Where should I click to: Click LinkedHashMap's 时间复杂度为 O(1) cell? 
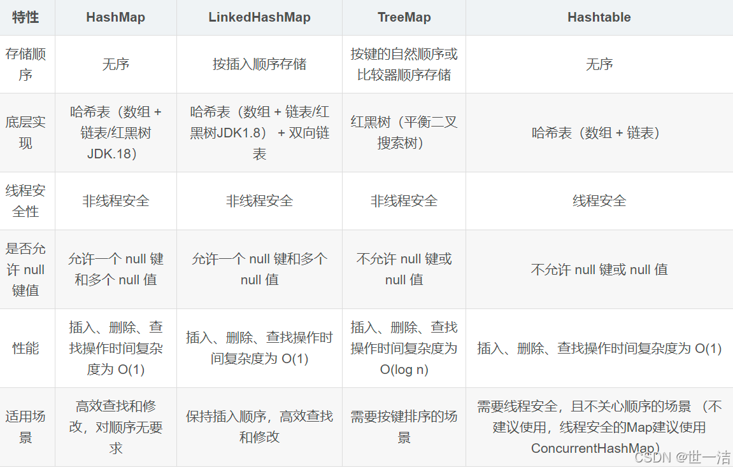pyautogui.click(x=259, y=348)
